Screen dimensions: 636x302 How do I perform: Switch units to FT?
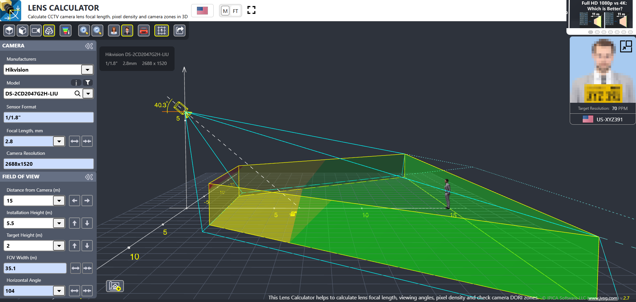pyautogui.click(x=236, y=11)
